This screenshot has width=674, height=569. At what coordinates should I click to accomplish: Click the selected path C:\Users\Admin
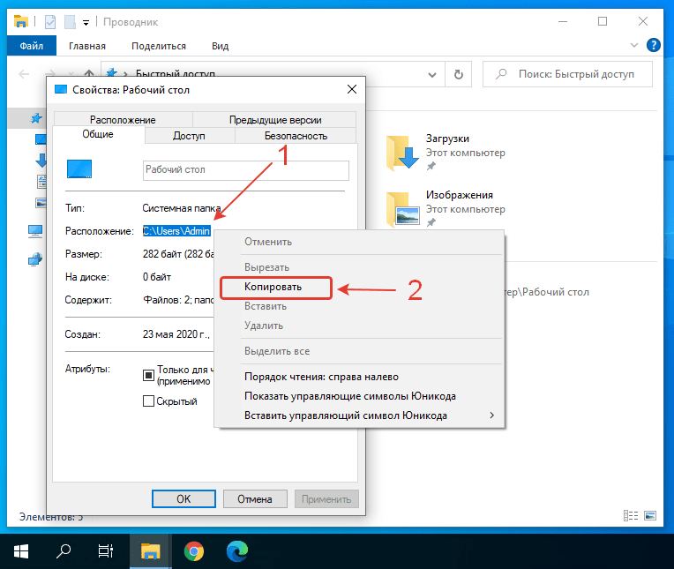pos(176,231)
